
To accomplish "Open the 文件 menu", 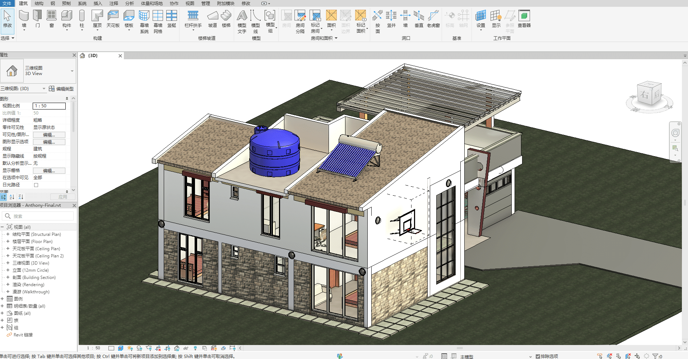I will click(x=7, y=4).
